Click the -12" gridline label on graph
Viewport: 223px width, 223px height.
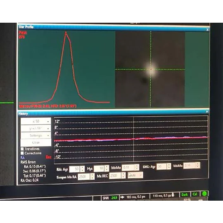(x=58, y=157)
